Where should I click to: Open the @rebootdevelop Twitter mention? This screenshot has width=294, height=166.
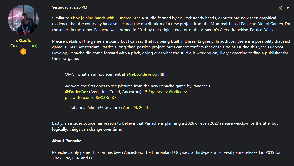[142, 74]
